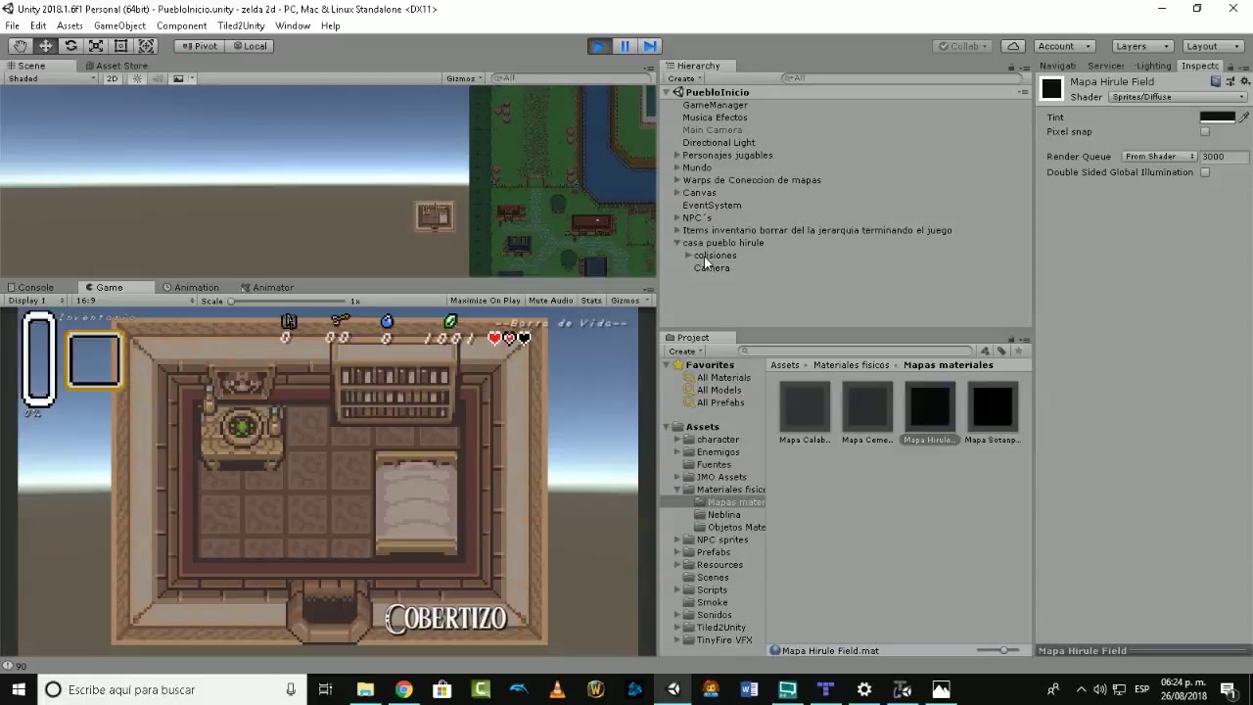The height and width of the screenshot is (705, 1253).
Task: Select the Hand tool in toolbar
Action: 21,46
